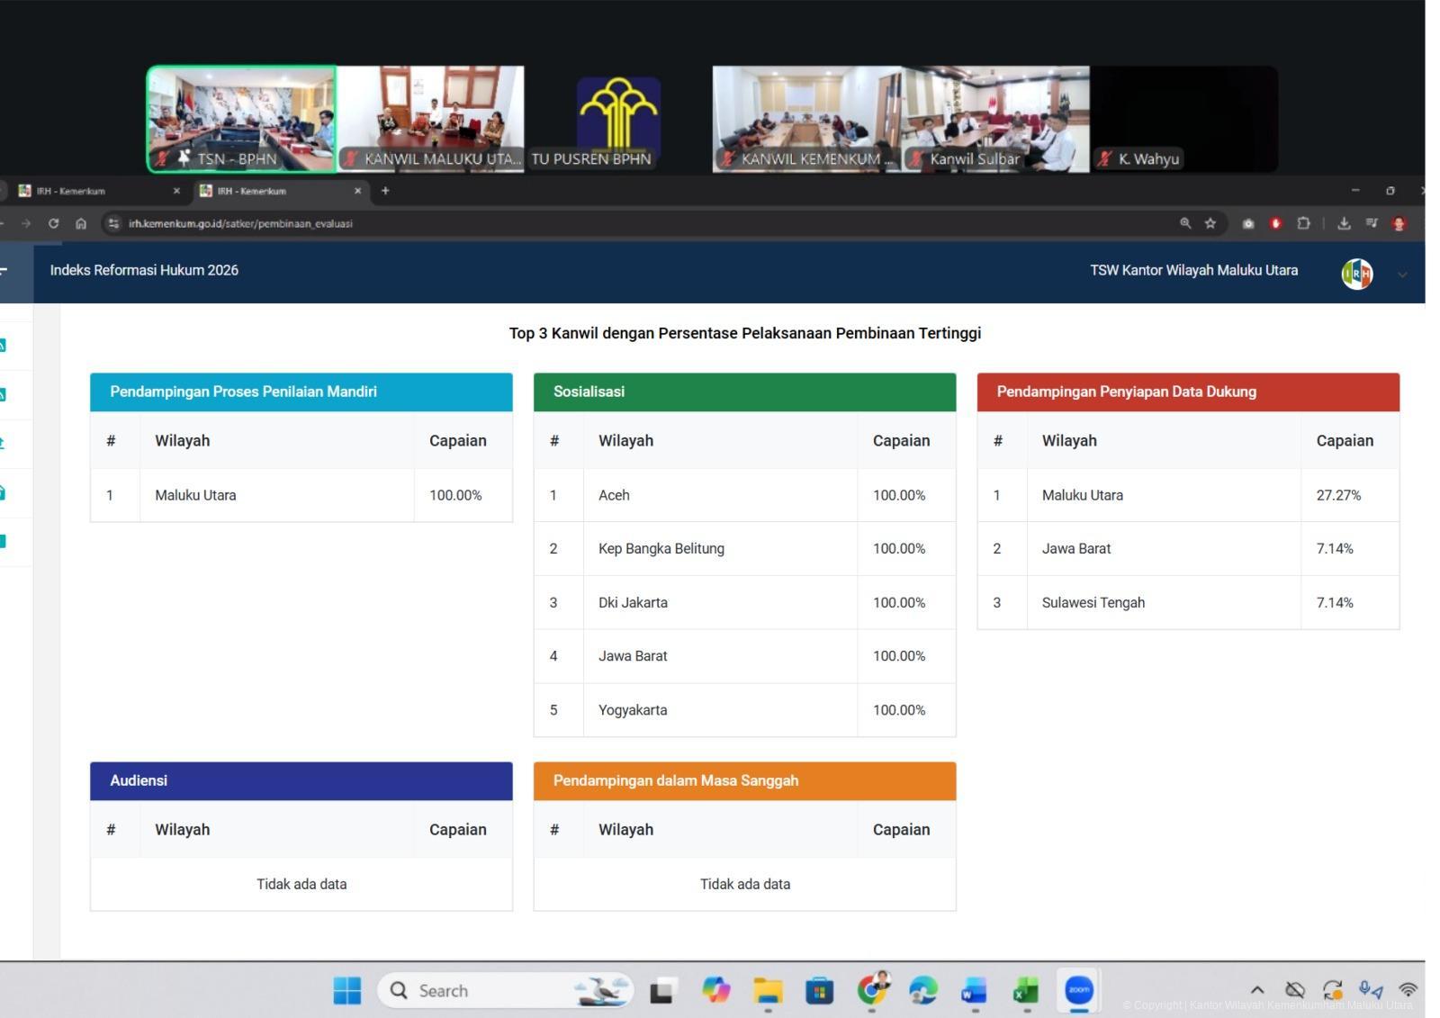Open the IRH user avatar icon
1440x1018 pixels.
1356,274
